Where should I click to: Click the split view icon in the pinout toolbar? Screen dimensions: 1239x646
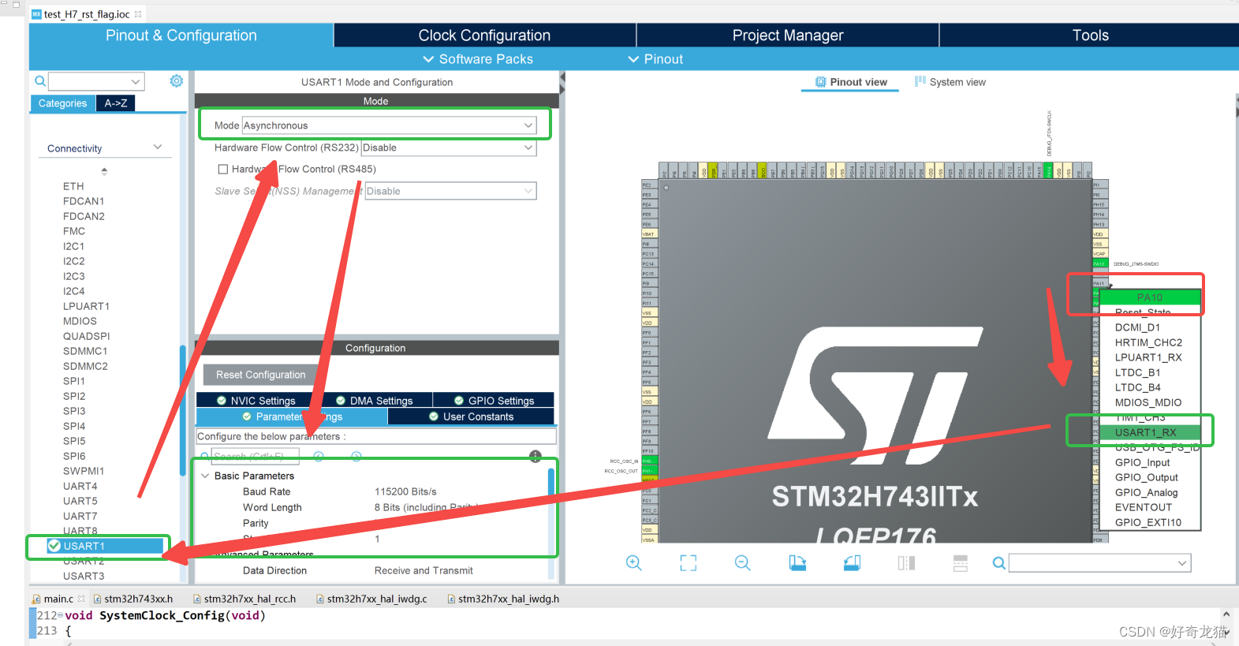[906, 562]
